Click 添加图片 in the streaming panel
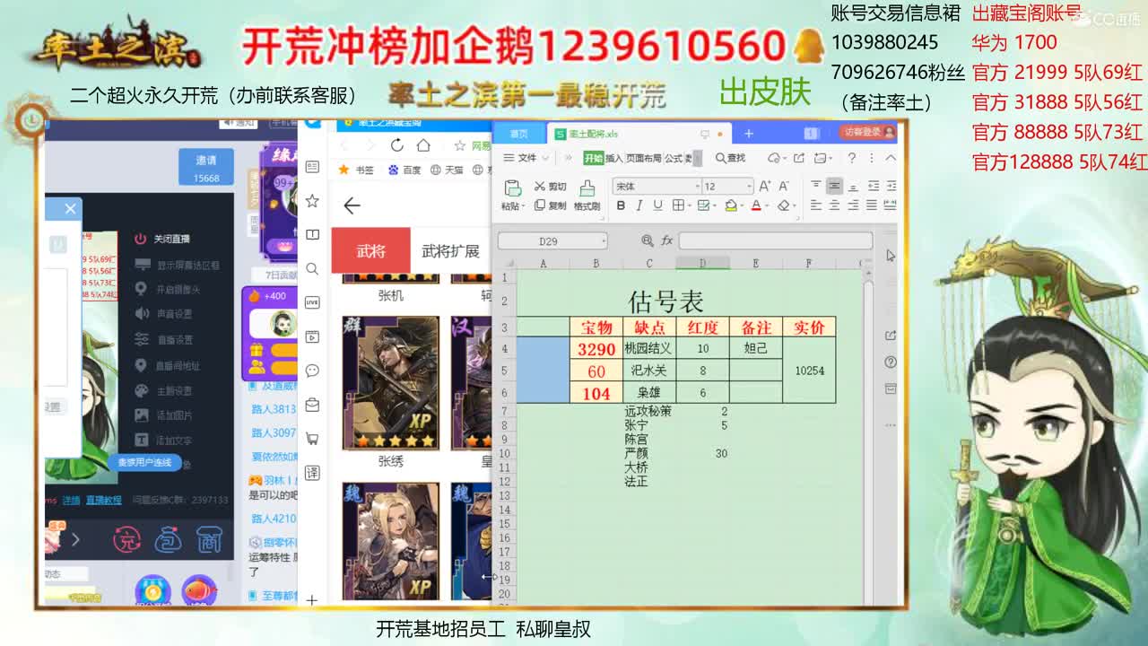The width and height of the screenshot is (1148, 646). 163,415
